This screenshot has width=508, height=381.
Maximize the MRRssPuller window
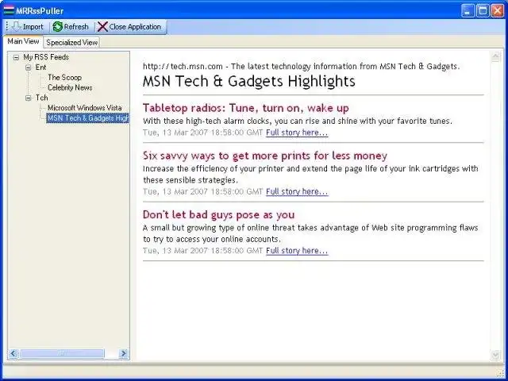483,10
